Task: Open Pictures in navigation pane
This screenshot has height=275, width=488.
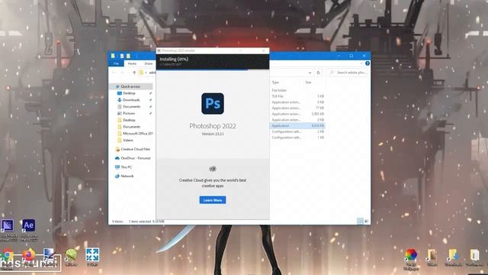Action: pos(129,113)
